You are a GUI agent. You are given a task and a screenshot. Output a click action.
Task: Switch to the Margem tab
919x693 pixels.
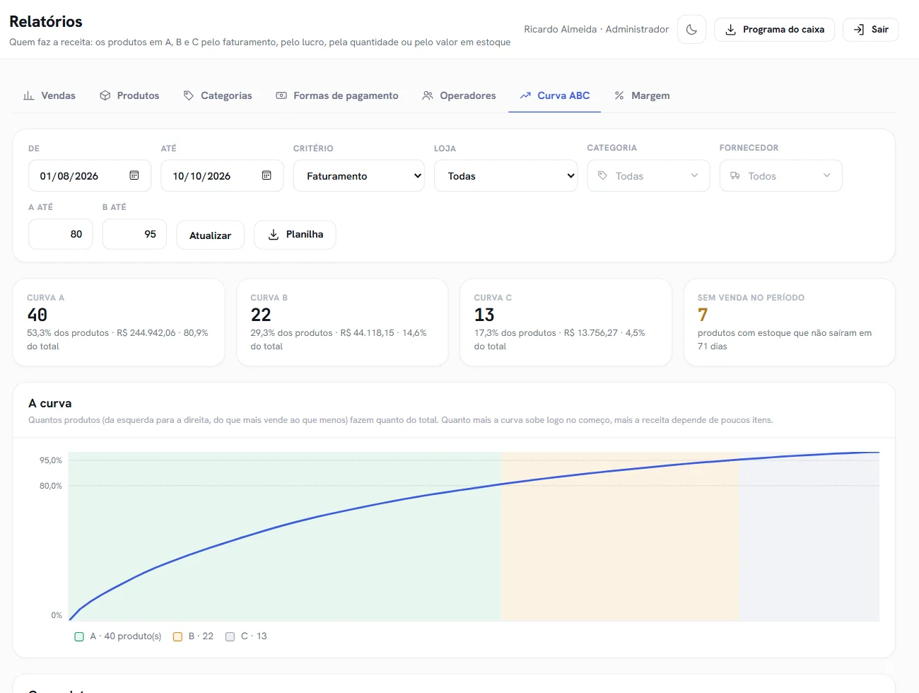[x=642, y=95]
